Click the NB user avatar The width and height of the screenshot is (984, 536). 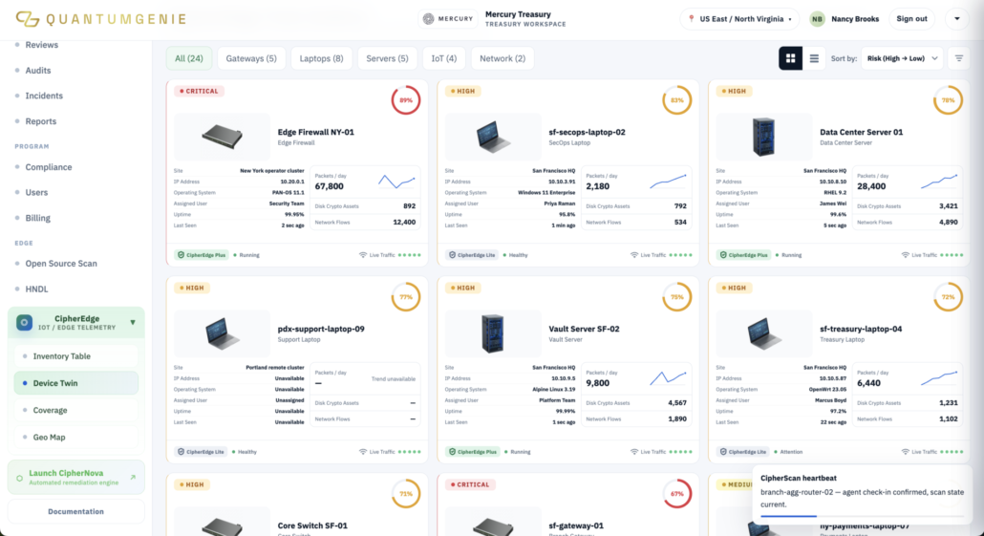click(817, 19)
